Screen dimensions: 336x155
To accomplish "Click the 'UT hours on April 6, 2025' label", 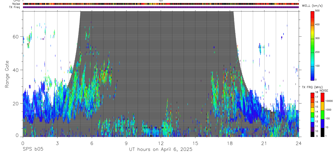I will click(161, 150).
